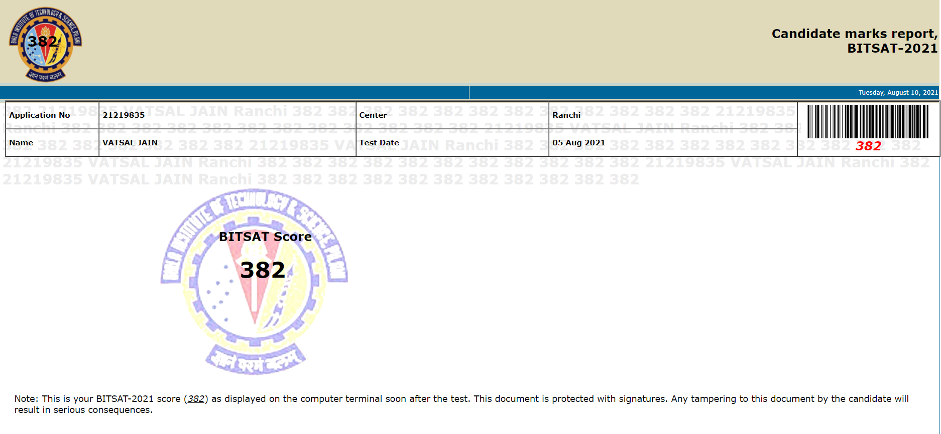Click the barcode image
The image size is (941, 434).
[x=868, y=121]
